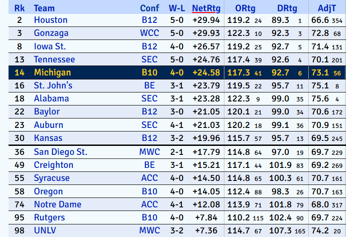Click the W-L column header
Screen dimensions: 346x237
click(x=176, y=8)
